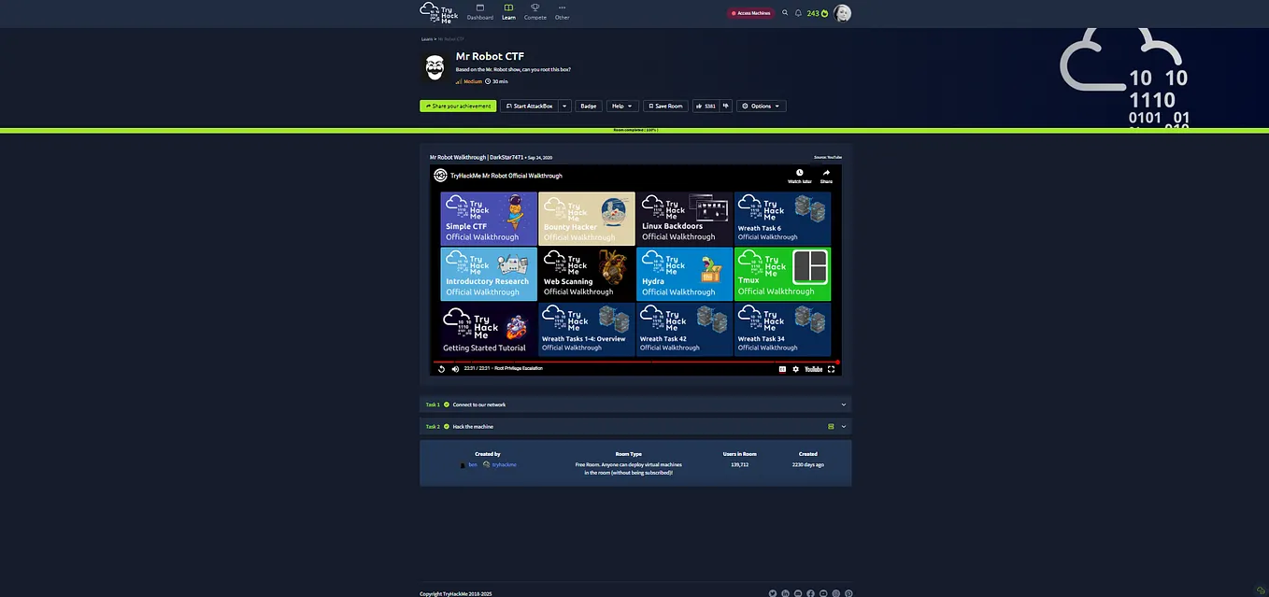Open the search on the navigation bar
The height and width of the screenshot is (597, 1269).
pos(785,13)
